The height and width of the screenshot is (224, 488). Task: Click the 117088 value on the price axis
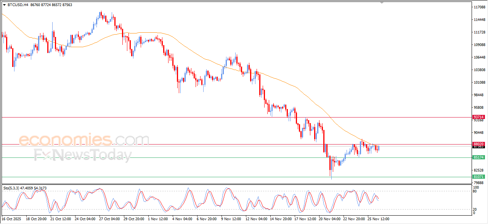(479, 7)
